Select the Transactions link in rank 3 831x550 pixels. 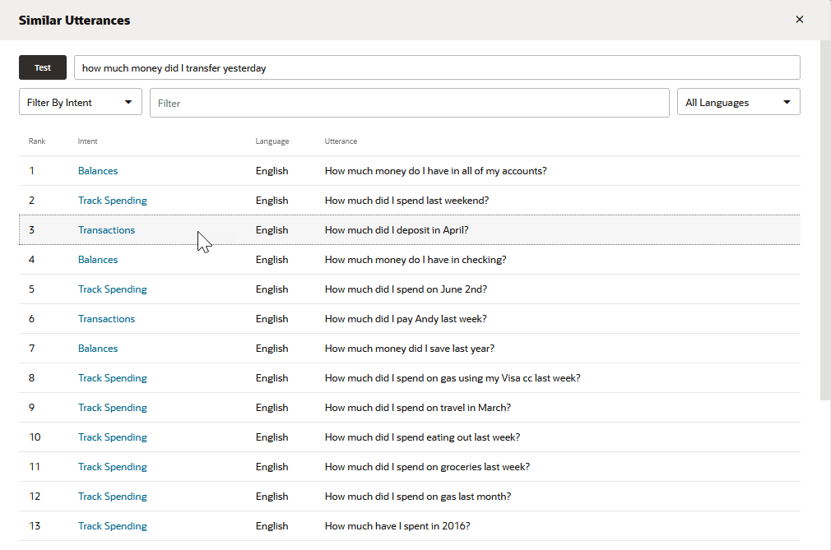point(106,230)
